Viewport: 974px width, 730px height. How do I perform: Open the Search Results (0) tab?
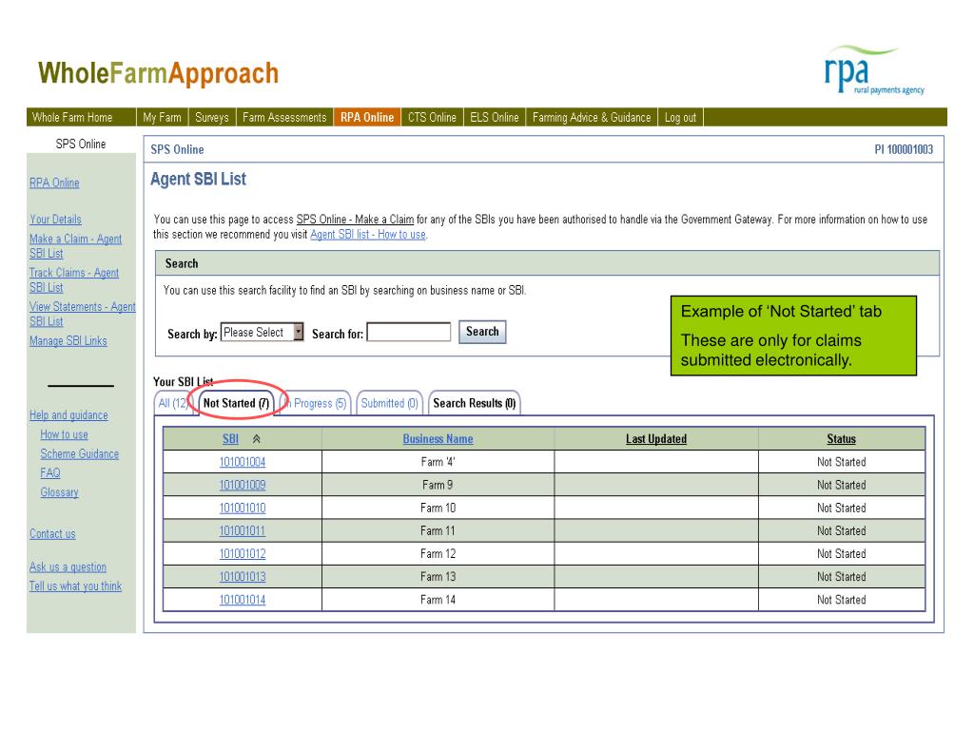coord(475,403)
